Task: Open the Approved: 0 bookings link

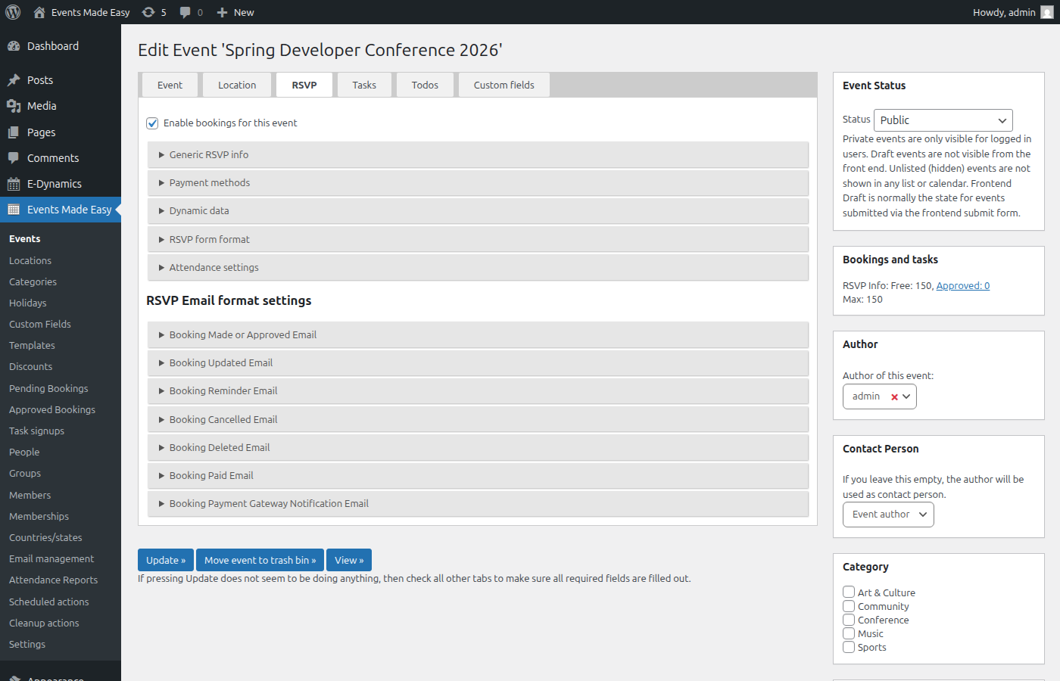Action: click(x=962, y=285)
